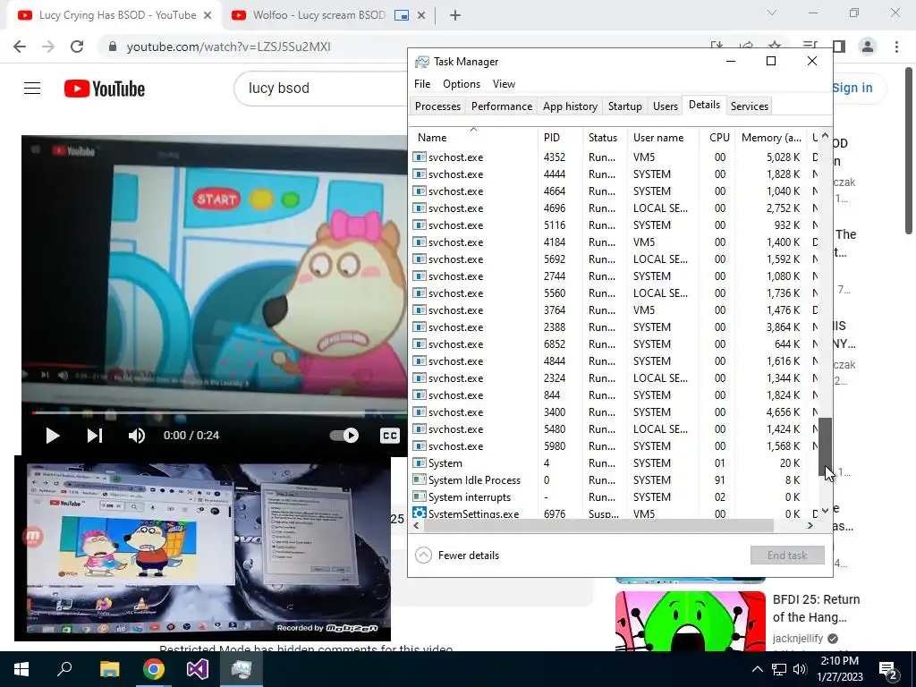
Task: Open File Explorer from the taskbar
Action: [109, 669]
